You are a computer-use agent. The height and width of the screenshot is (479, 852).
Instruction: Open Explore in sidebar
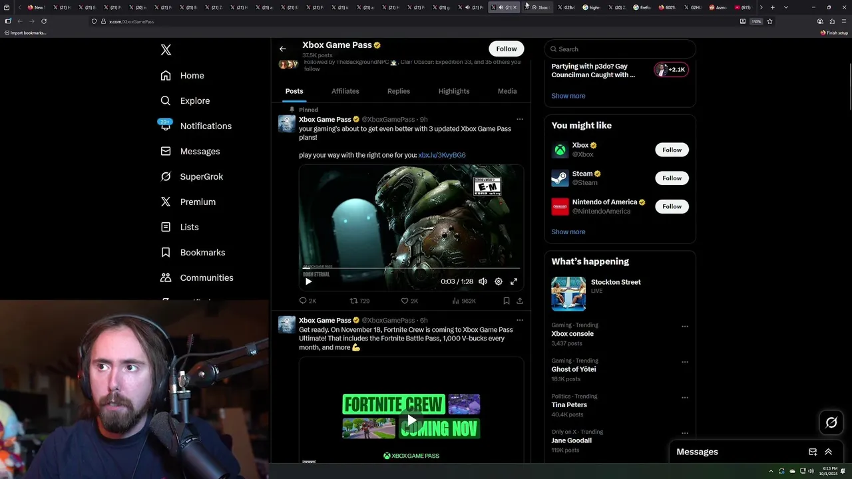click(185, 101)
